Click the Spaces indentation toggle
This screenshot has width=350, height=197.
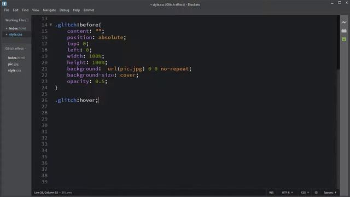[x=328, y=193]
